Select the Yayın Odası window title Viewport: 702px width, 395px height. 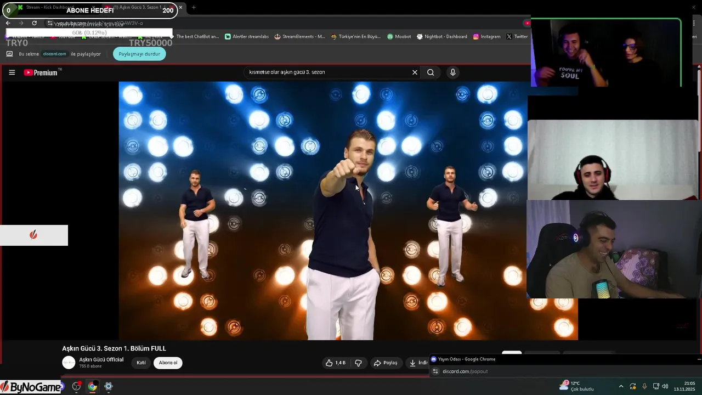[x=466, y=359]
